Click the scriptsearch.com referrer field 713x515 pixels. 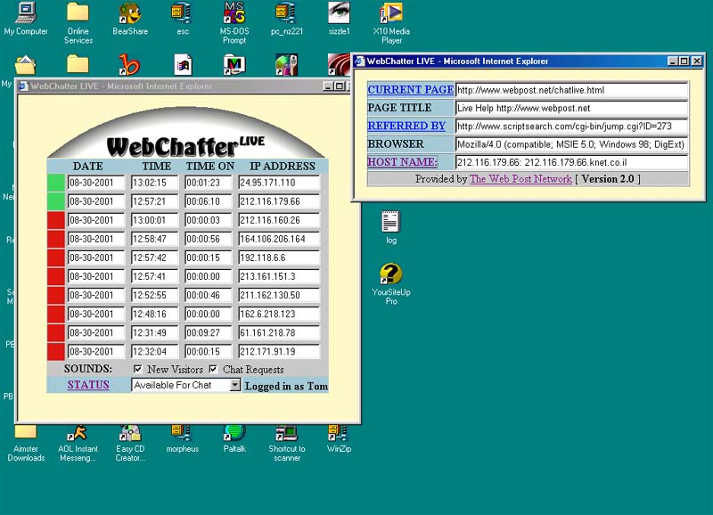pos(571,126)
